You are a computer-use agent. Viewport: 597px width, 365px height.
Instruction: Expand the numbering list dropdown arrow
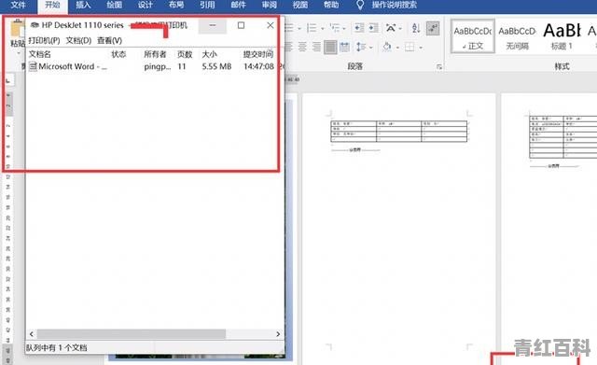[x=323, y=28]
